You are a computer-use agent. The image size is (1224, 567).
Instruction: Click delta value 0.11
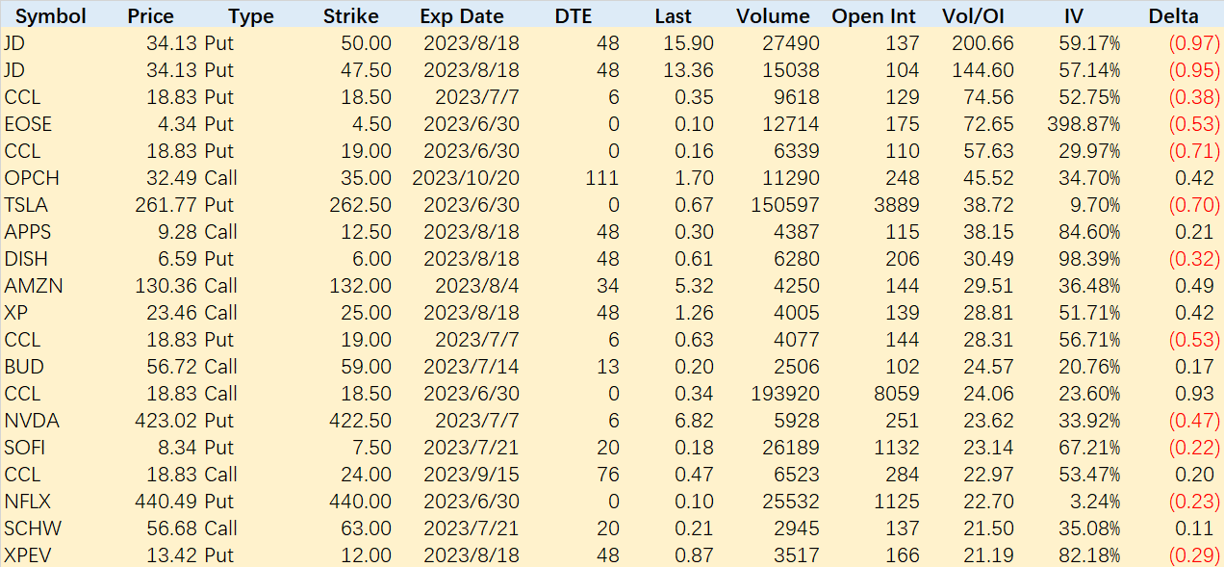tap(1194, 528)
